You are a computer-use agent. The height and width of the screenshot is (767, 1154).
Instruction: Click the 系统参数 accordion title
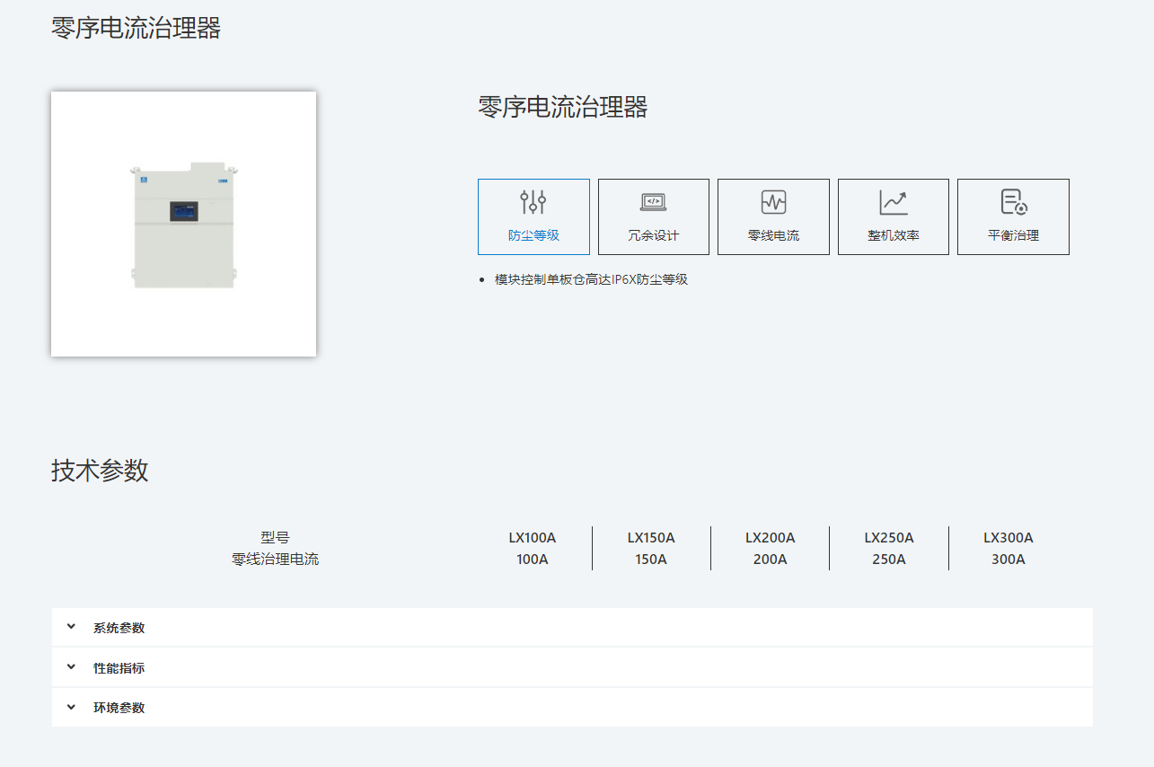point(119,628)
